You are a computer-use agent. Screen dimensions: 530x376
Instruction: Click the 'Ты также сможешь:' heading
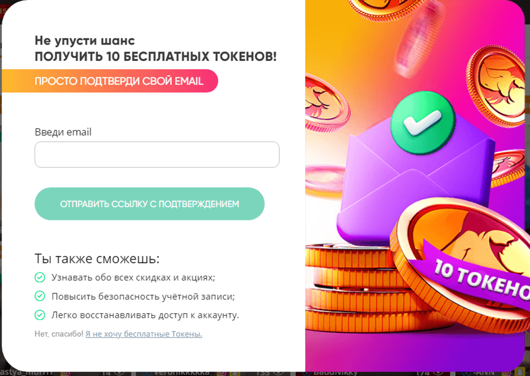point(97,259)
